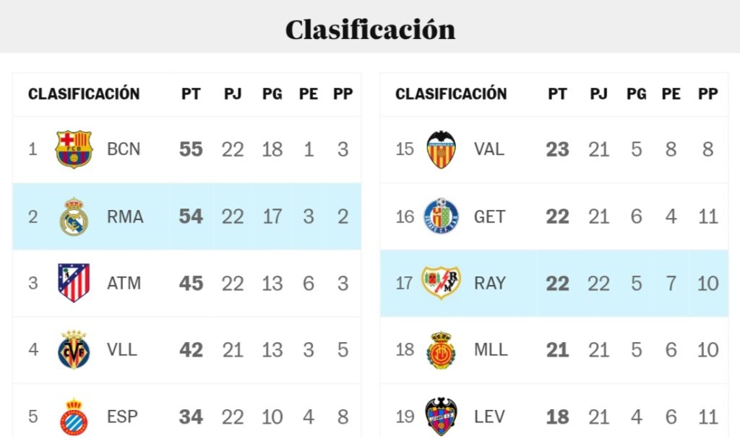
Task: Click the PG column header in right table
Action: [x=636, y=94]
